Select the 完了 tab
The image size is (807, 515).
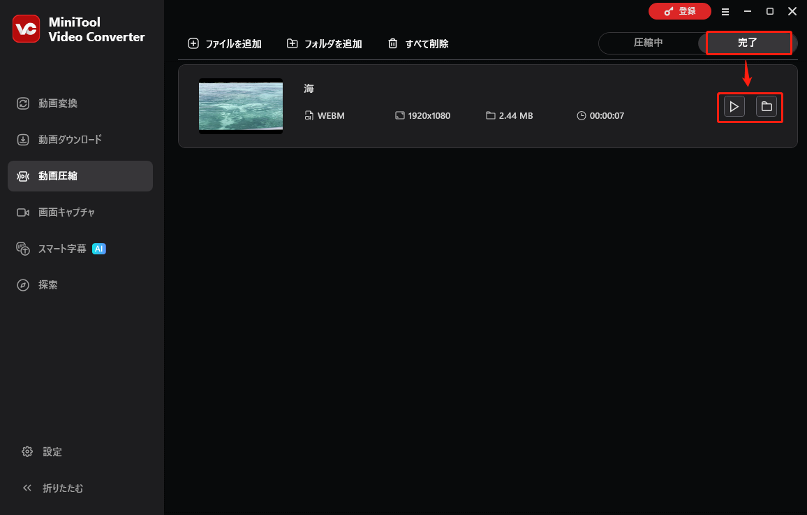click(747, 43)
